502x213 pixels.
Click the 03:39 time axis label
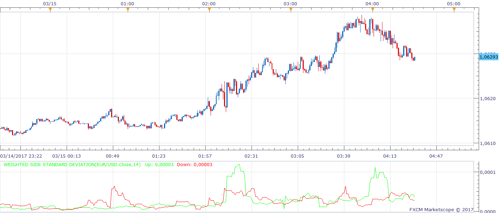coord(343,156)
